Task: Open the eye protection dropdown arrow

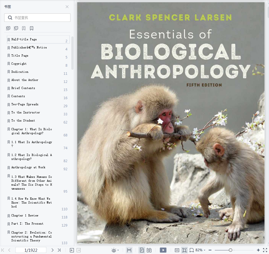Action: 118,250
